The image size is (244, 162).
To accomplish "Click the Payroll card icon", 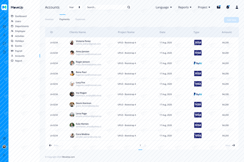I will pos(12,51).
